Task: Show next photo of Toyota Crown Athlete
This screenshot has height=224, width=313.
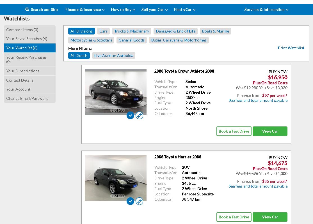Action: click(x=141, y=92)
